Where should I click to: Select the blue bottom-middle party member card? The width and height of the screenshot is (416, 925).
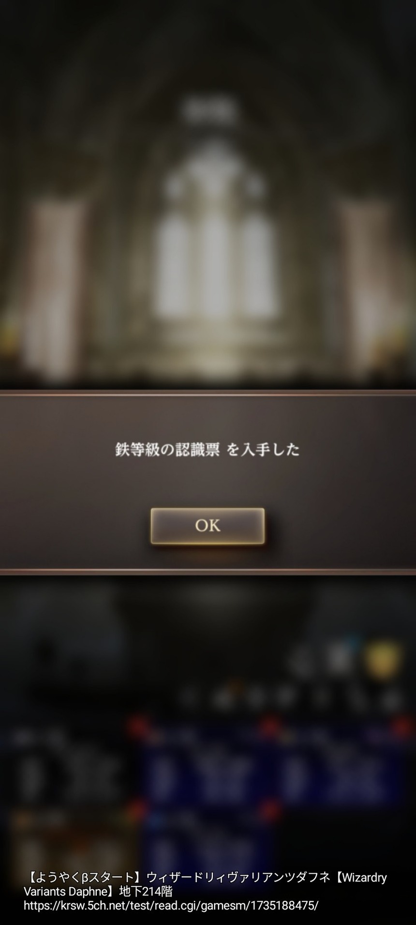pos(206,848)
